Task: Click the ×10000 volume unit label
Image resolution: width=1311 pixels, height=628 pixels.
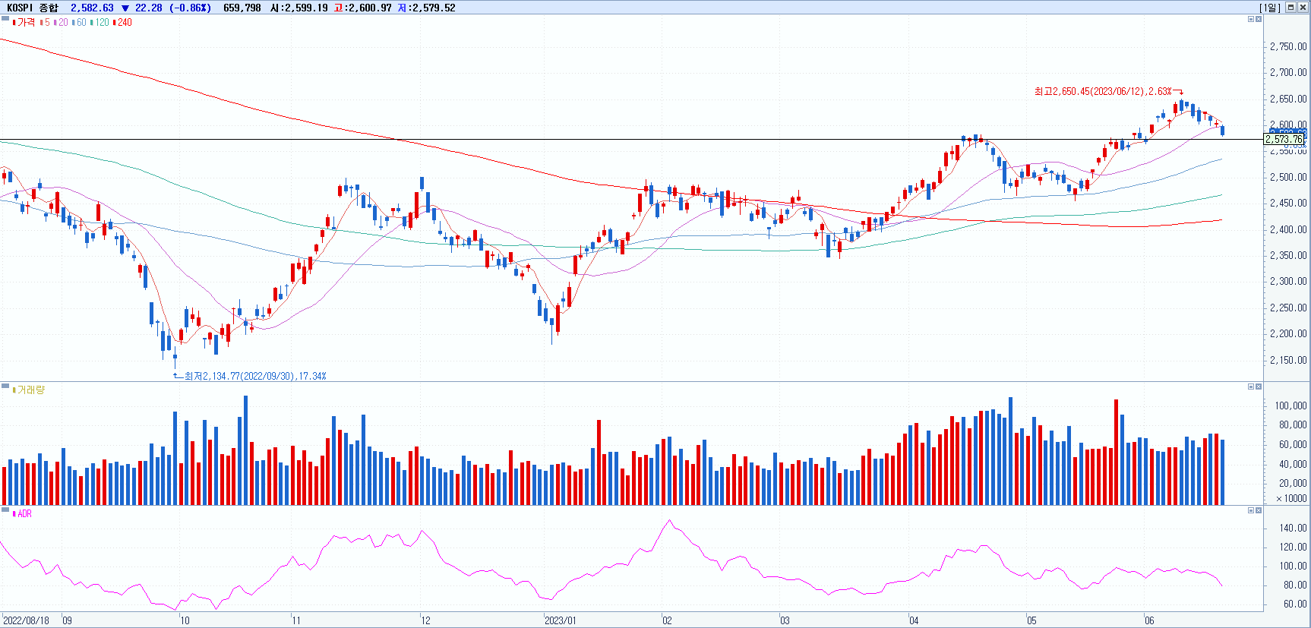Action: point(1291,499)
